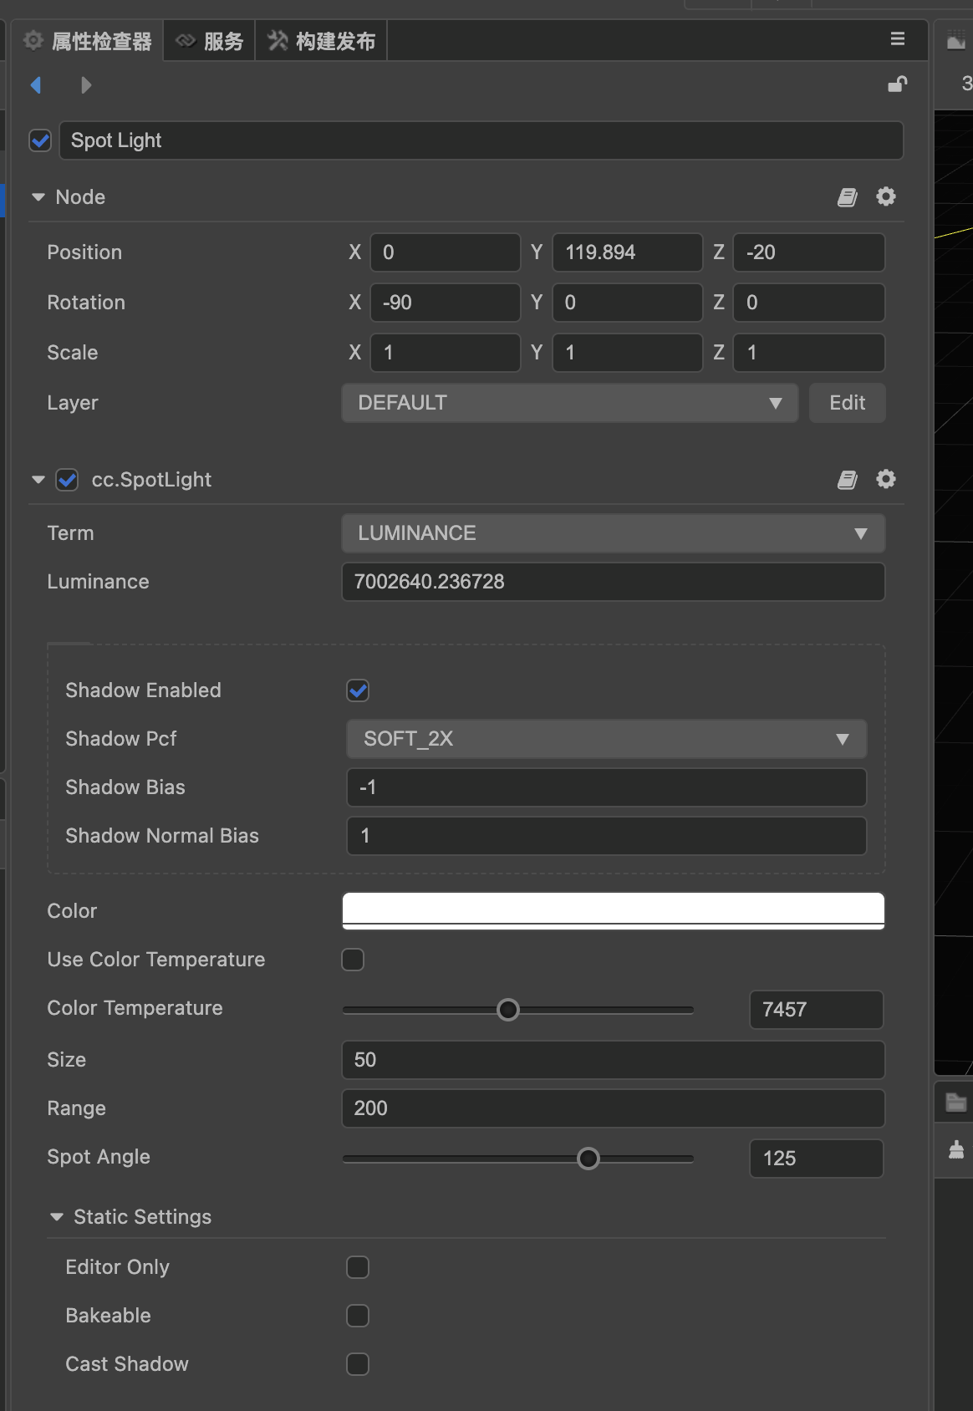
Task: Click the forward navigation arrow icon
Action: (85, 85)
